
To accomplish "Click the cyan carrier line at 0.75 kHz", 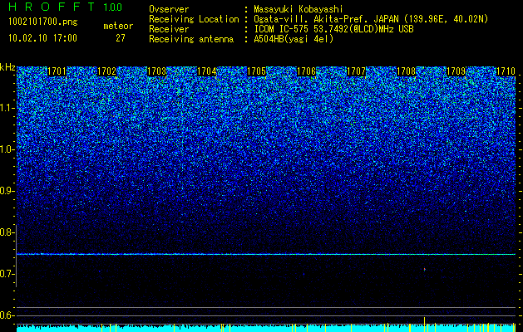I will click(266, 254).
